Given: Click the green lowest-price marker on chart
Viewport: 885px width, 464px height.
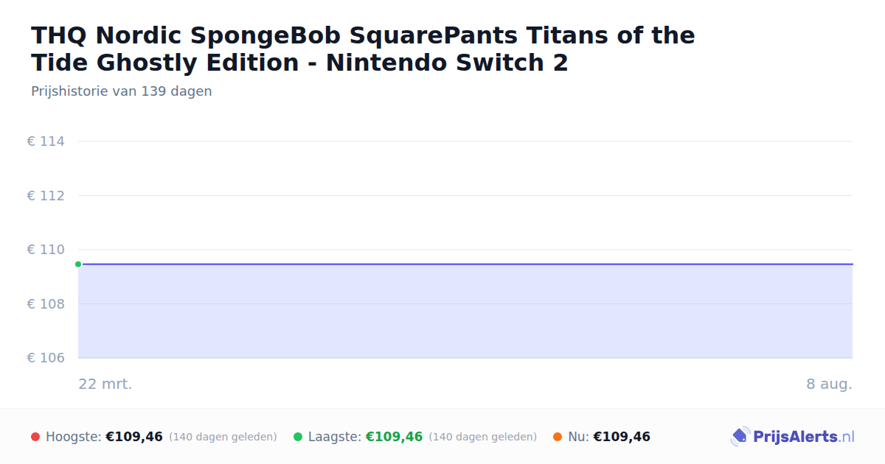Looking at the screenshot, I should click(x=78, y=264).
